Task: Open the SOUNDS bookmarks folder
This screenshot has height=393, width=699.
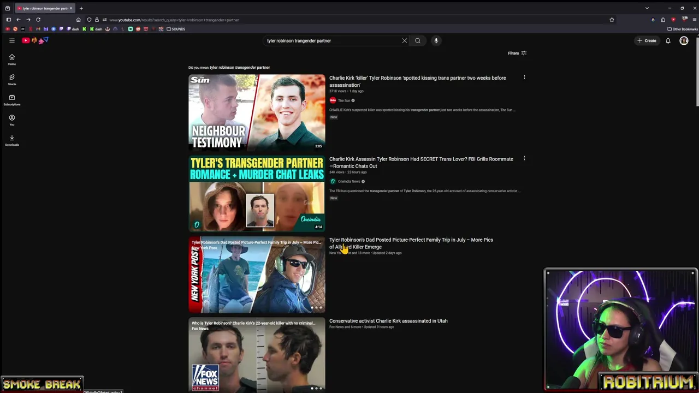Action: [x=176, y=29]
